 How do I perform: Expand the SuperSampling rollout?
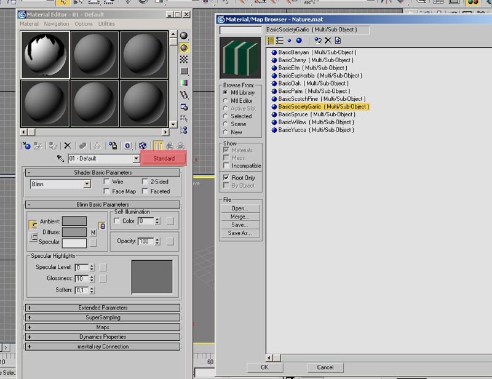pyautogui.click(x=103, y=317)
